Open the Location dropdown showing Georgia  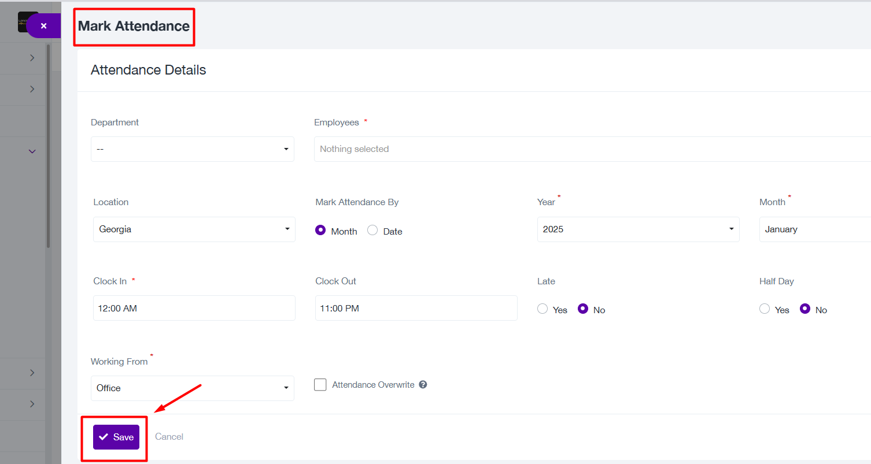point(194,229)
